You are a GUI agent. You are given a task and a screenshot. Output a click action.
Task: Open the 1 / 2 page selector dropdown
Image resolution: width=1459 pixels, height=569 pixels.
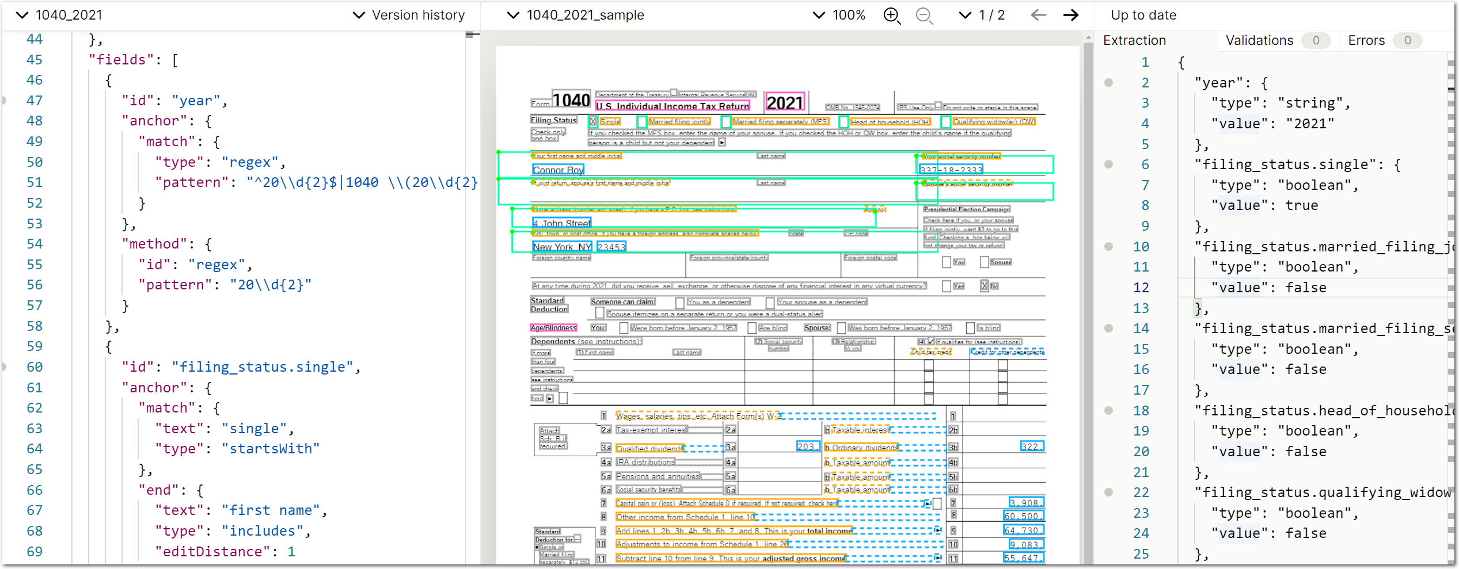(x=982, y=15)
